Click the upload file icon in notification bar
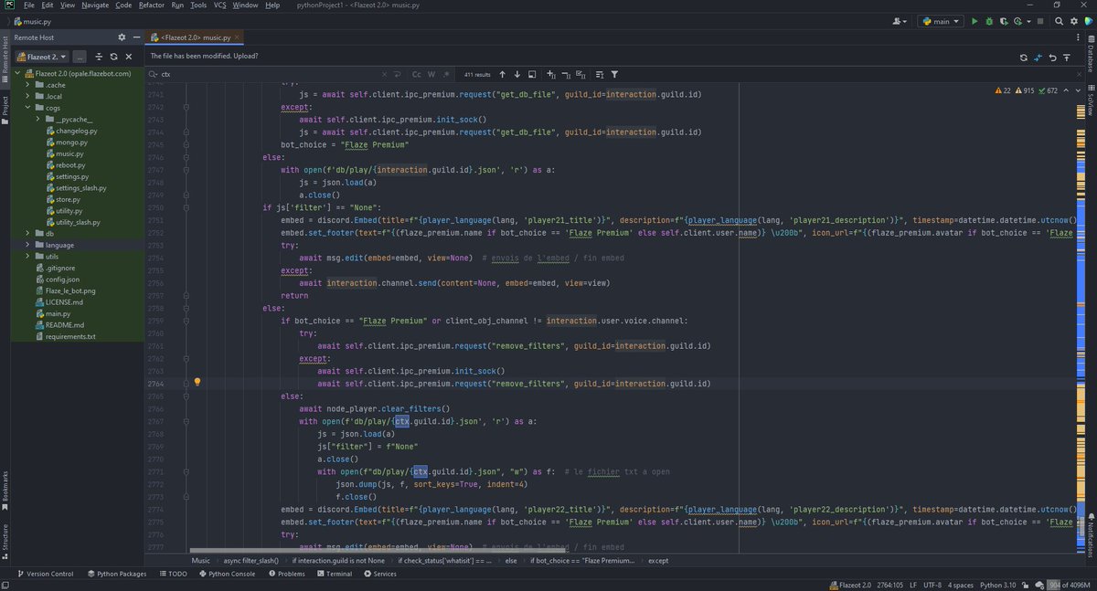 click(x=1066, y=57)
